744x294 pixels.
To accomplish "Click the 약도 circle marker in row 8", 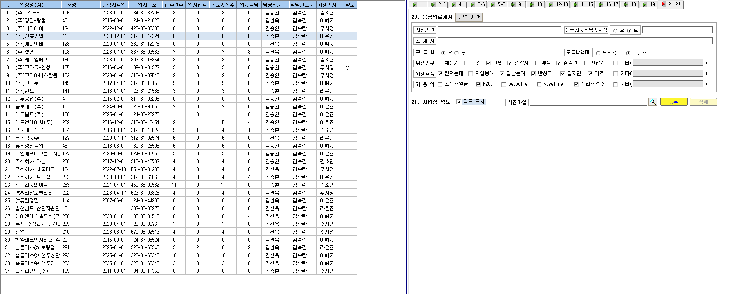I will pyautogui.click(x=348, y=68).
